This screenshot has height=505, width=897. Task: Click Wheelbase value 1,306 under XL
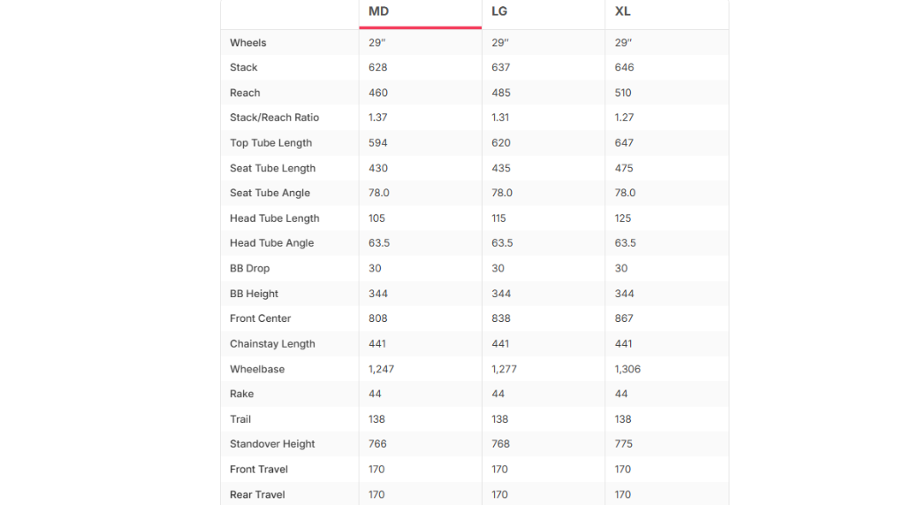point(627,370)
